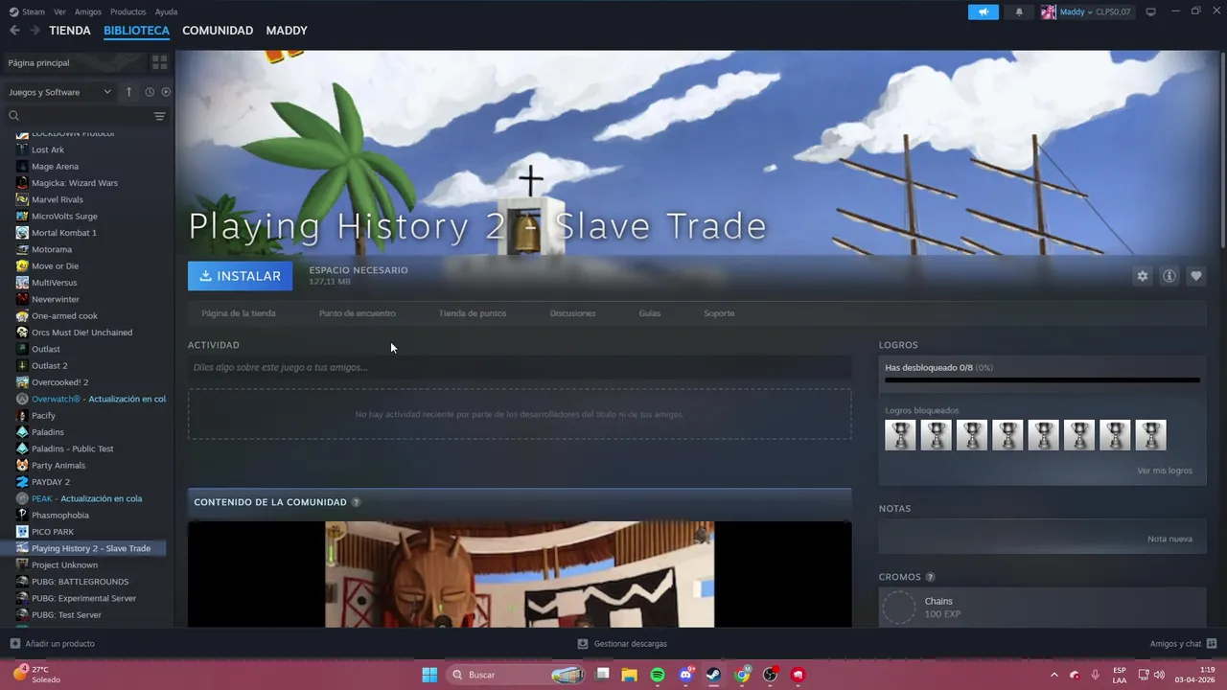Switch library to grid view icon

(159, 62)
